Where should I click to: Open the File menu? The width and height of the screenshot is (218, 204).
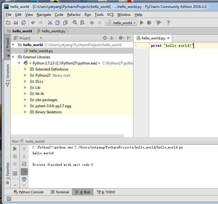(x=9, y=15)
